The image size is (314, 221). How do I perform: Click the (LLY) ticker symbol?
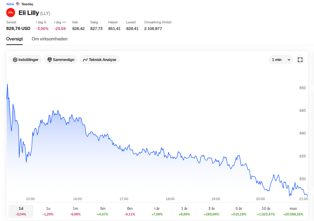[x=45, y=13]
